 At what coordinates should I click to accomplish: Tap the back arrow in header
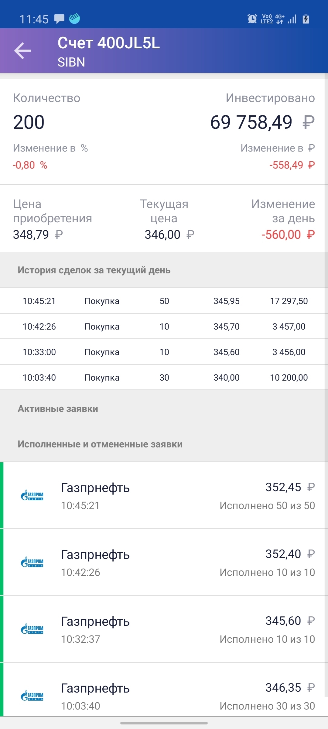pyautogui.click(x=23, y=50)
